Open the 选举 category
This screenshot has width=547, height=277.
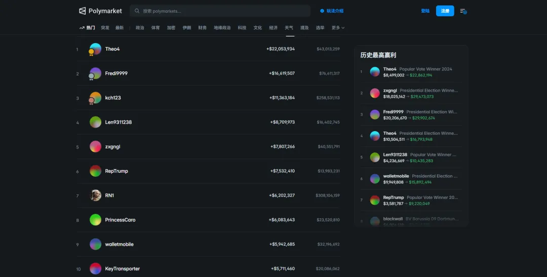pyautogui.click(x=320, y=27)
